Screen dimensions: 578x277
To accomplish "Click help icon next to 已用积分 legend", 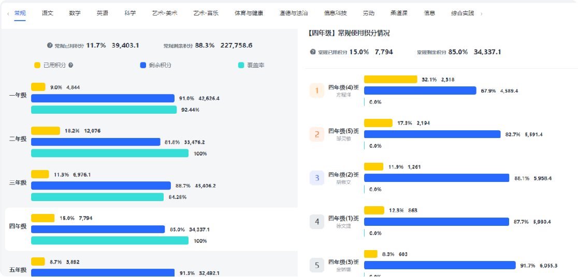I will click(70, 65).
